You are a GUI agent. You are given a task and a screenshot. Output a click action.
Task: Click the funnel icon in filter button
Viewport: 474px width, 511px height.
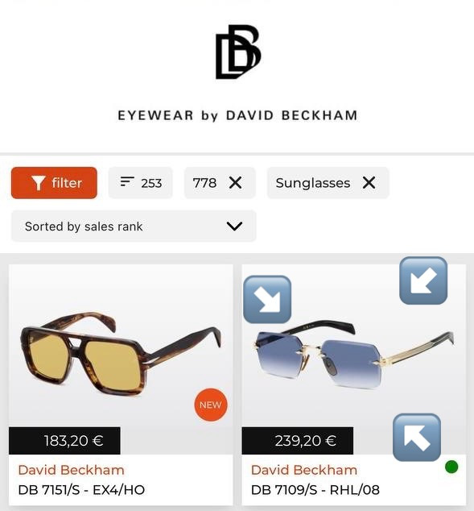point(39,183)
